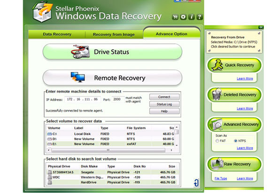Viewport: 277px width, 193px height.
Task: Click the Deleted Recovery trash bin icon
Action: coord(217,94)
